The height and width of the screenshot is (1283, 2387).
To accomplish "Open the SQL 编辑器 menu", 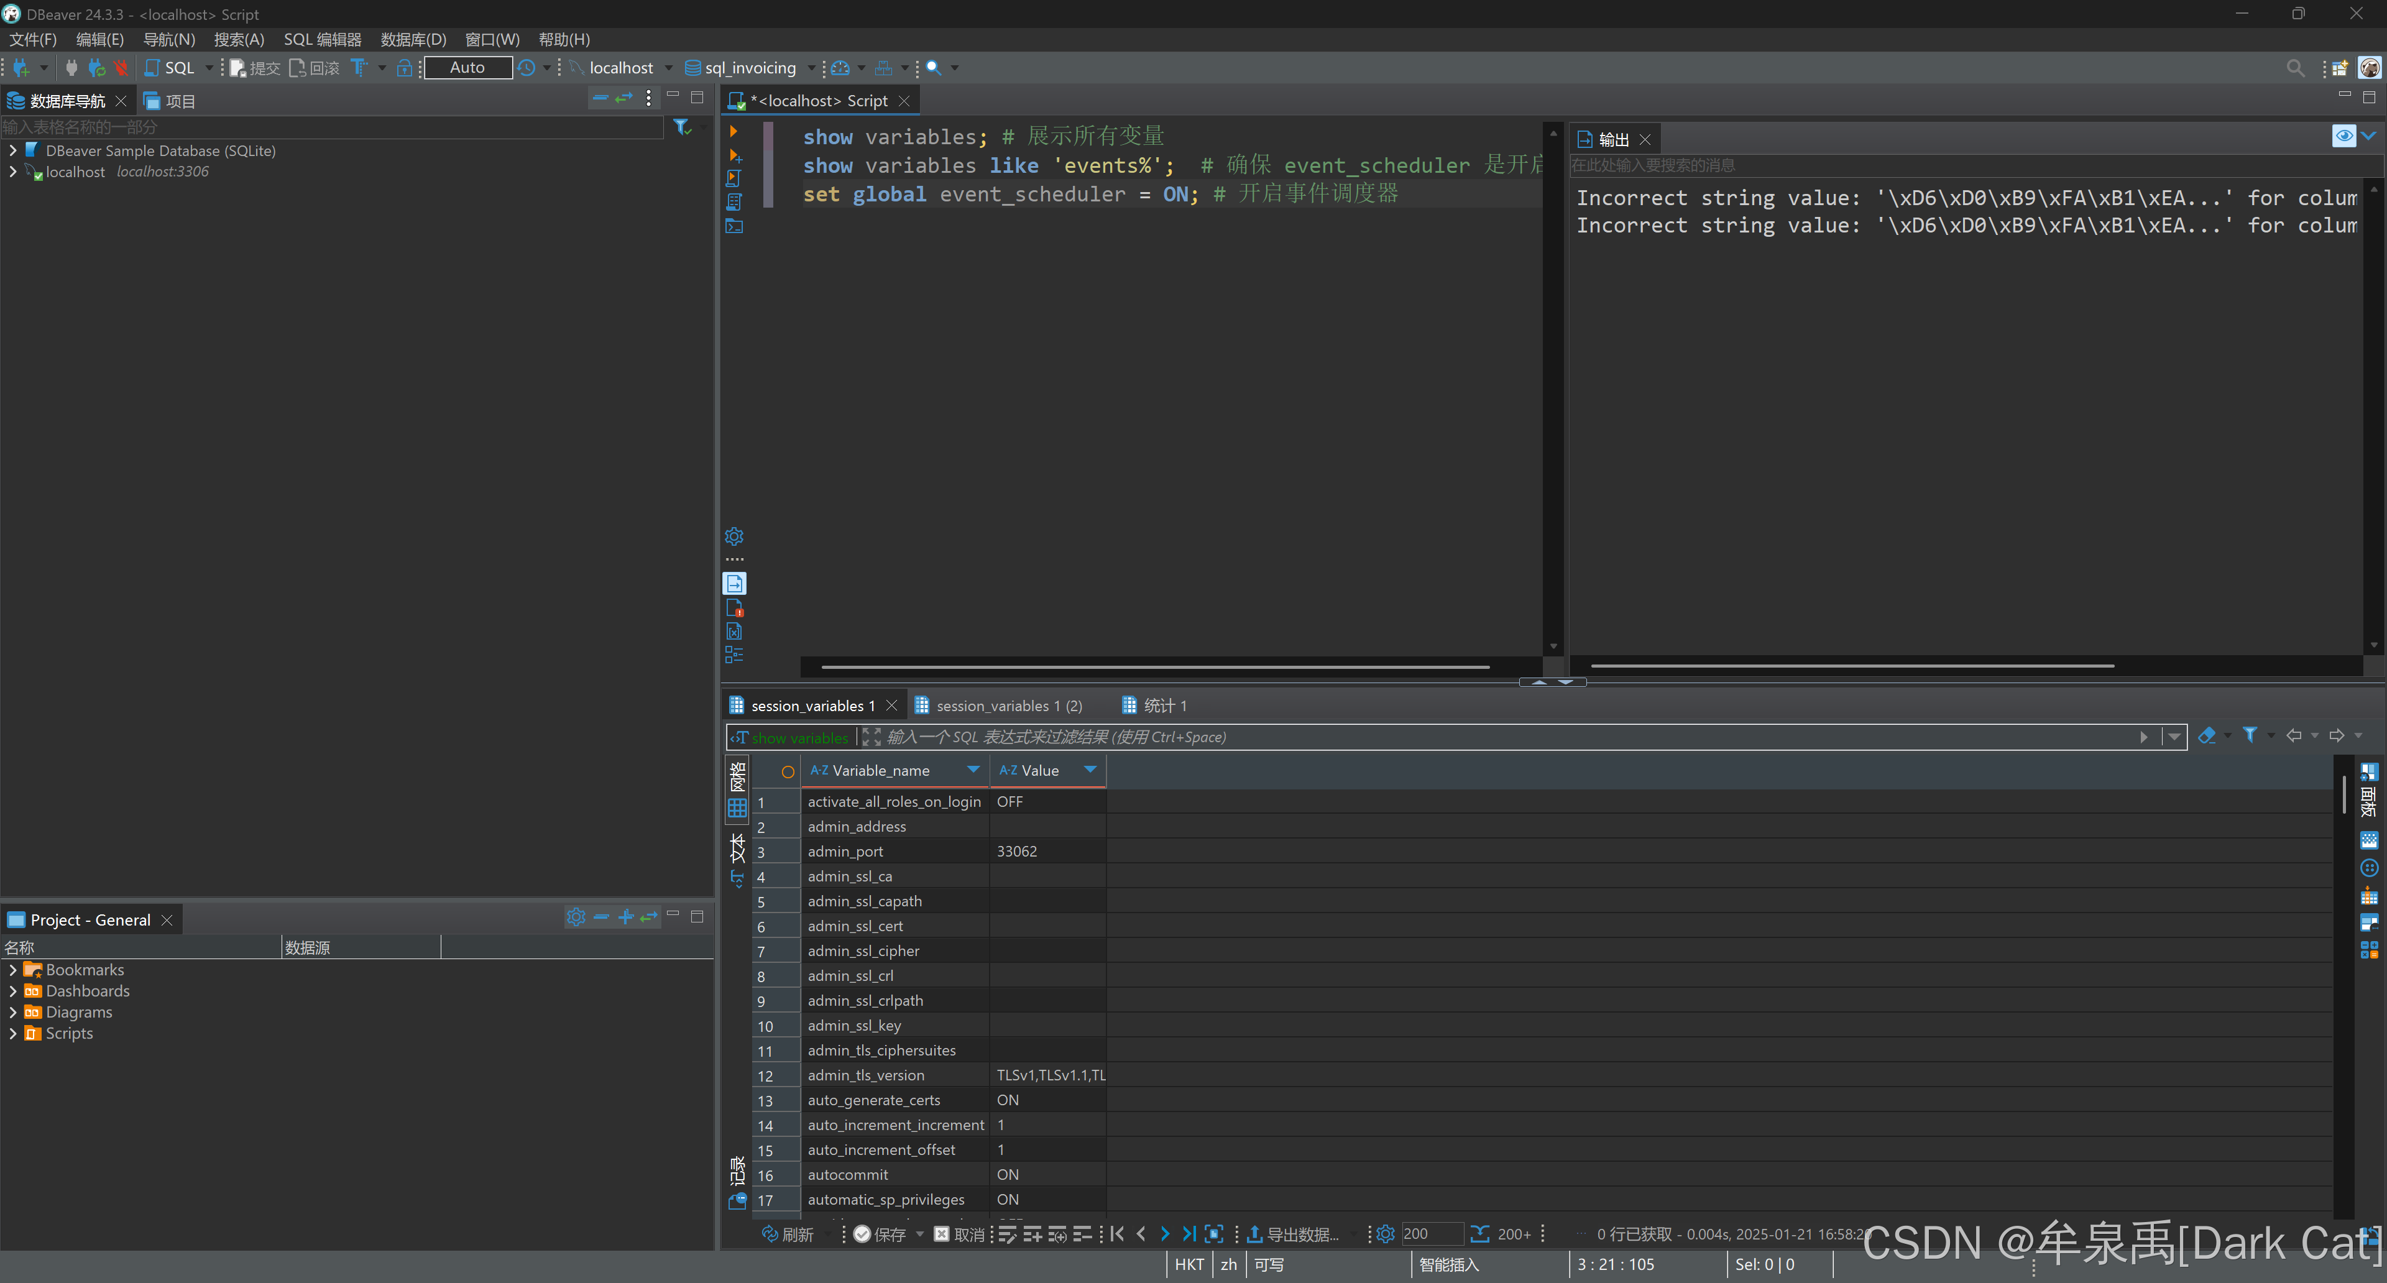I will (x=321, y=39).
